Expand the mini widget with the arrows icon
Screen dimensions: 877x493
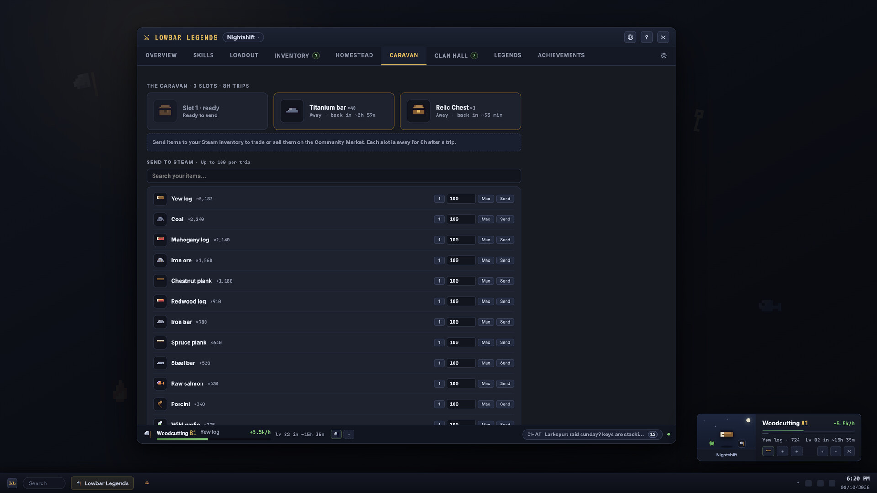(823, 451)
